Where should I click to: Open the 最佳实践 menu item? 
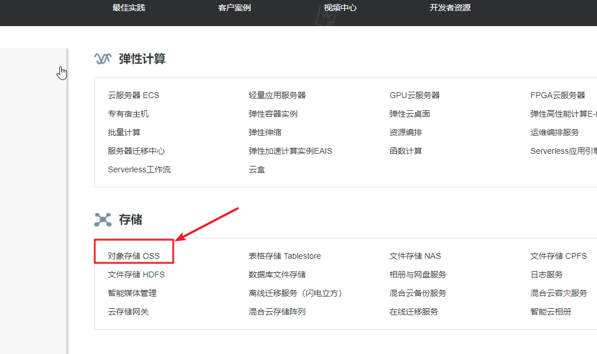point(128,8)
